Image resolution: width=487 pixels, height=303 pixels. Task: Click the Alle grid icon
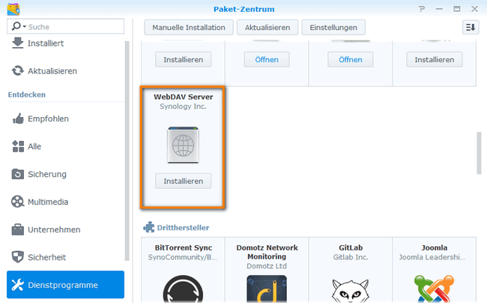pyautogui.click(x=18, y=146)
